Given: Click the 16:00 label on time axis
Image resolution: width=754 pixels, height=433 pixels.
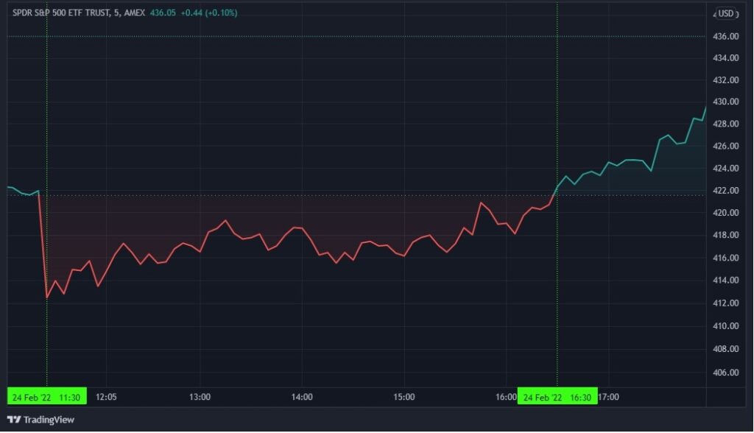Looking at the screenshot, I should (x=506, y=397).
